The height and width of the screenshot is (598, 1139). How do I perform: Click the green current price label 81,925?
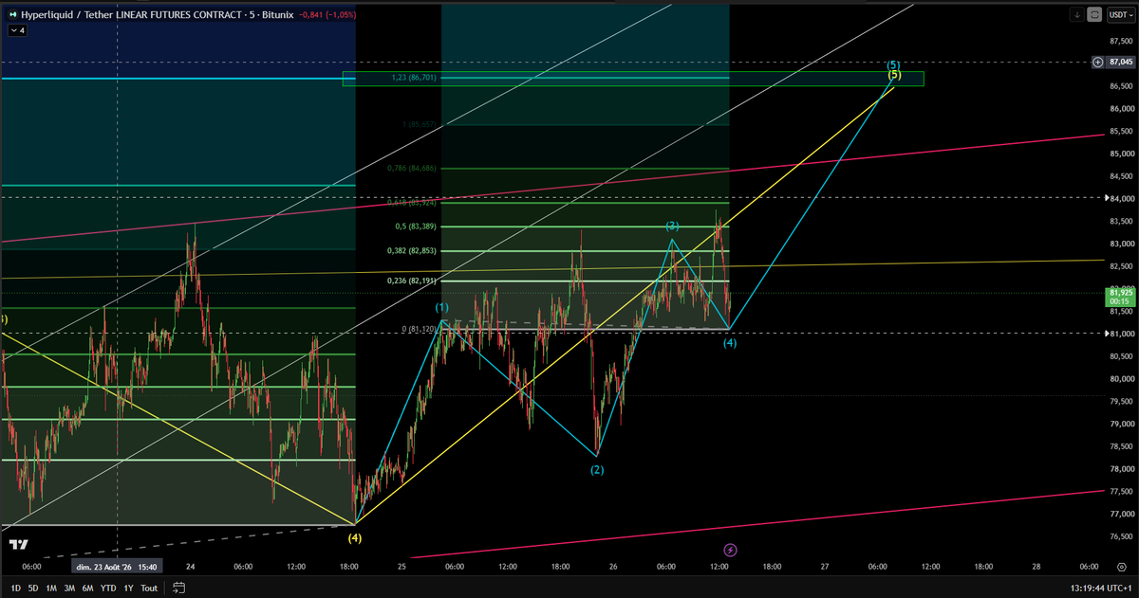1120,299
